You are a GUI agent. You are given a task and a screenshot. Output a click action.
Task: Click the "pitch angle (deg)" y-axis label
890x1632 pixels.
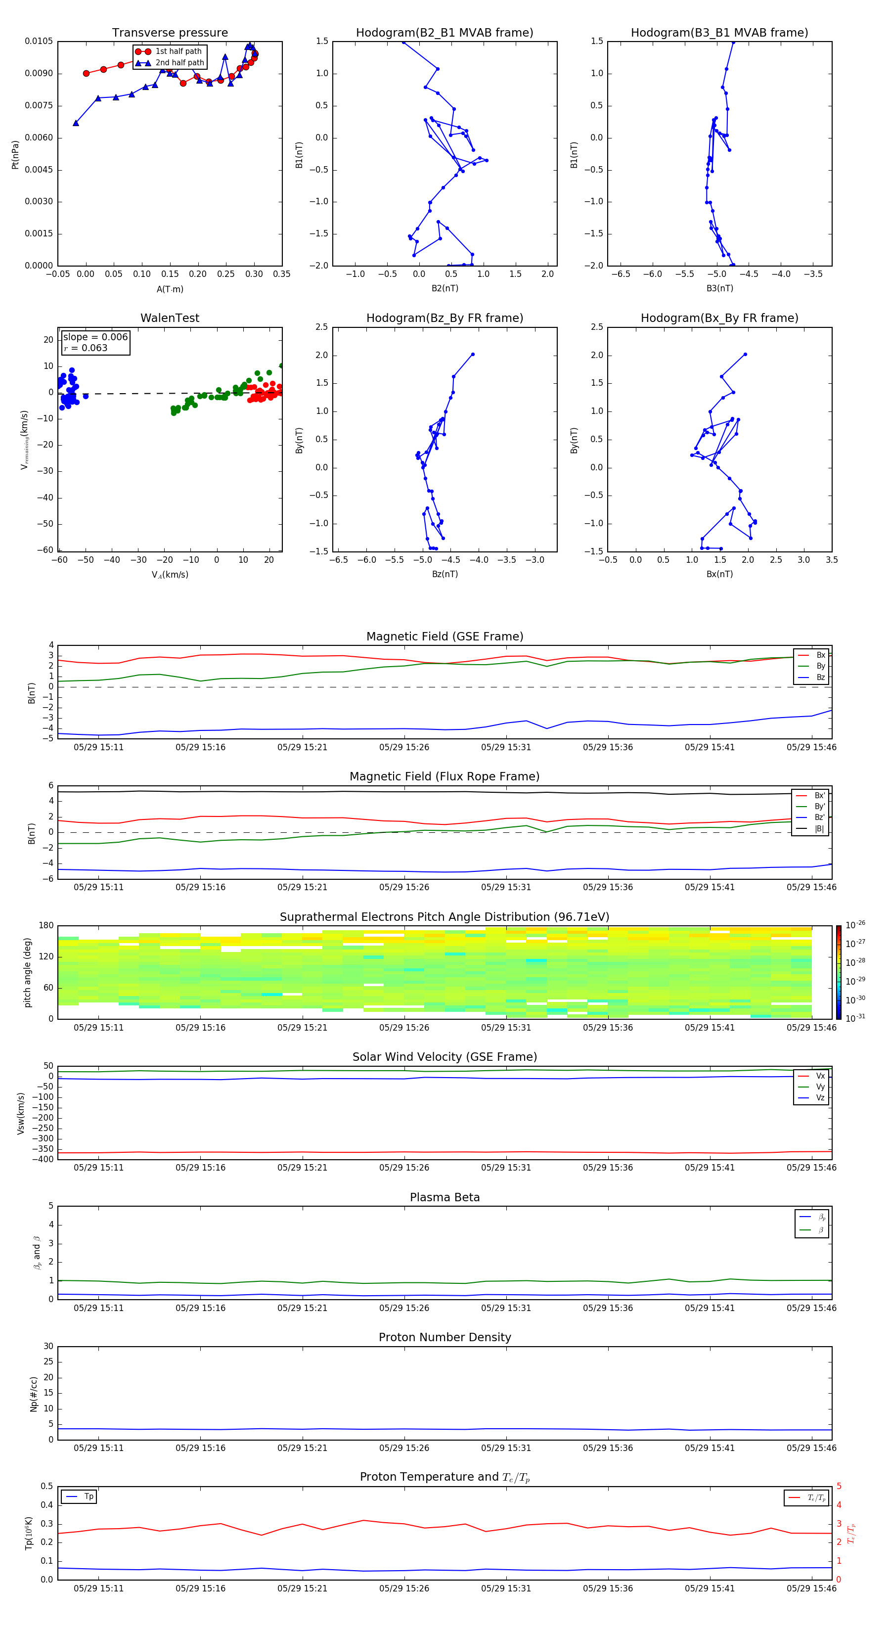(27, 972)
